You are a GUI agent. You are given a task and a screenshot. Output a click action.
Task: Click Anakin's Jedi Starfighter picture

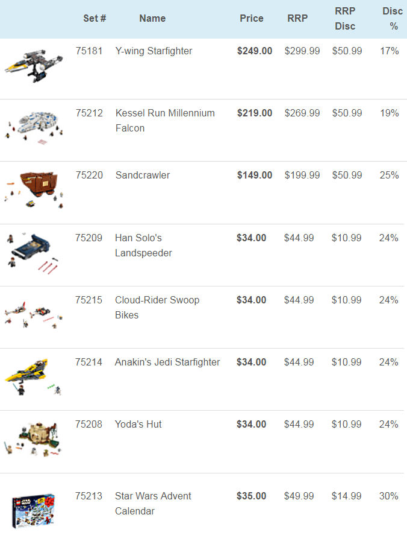(x=33, y=377)
